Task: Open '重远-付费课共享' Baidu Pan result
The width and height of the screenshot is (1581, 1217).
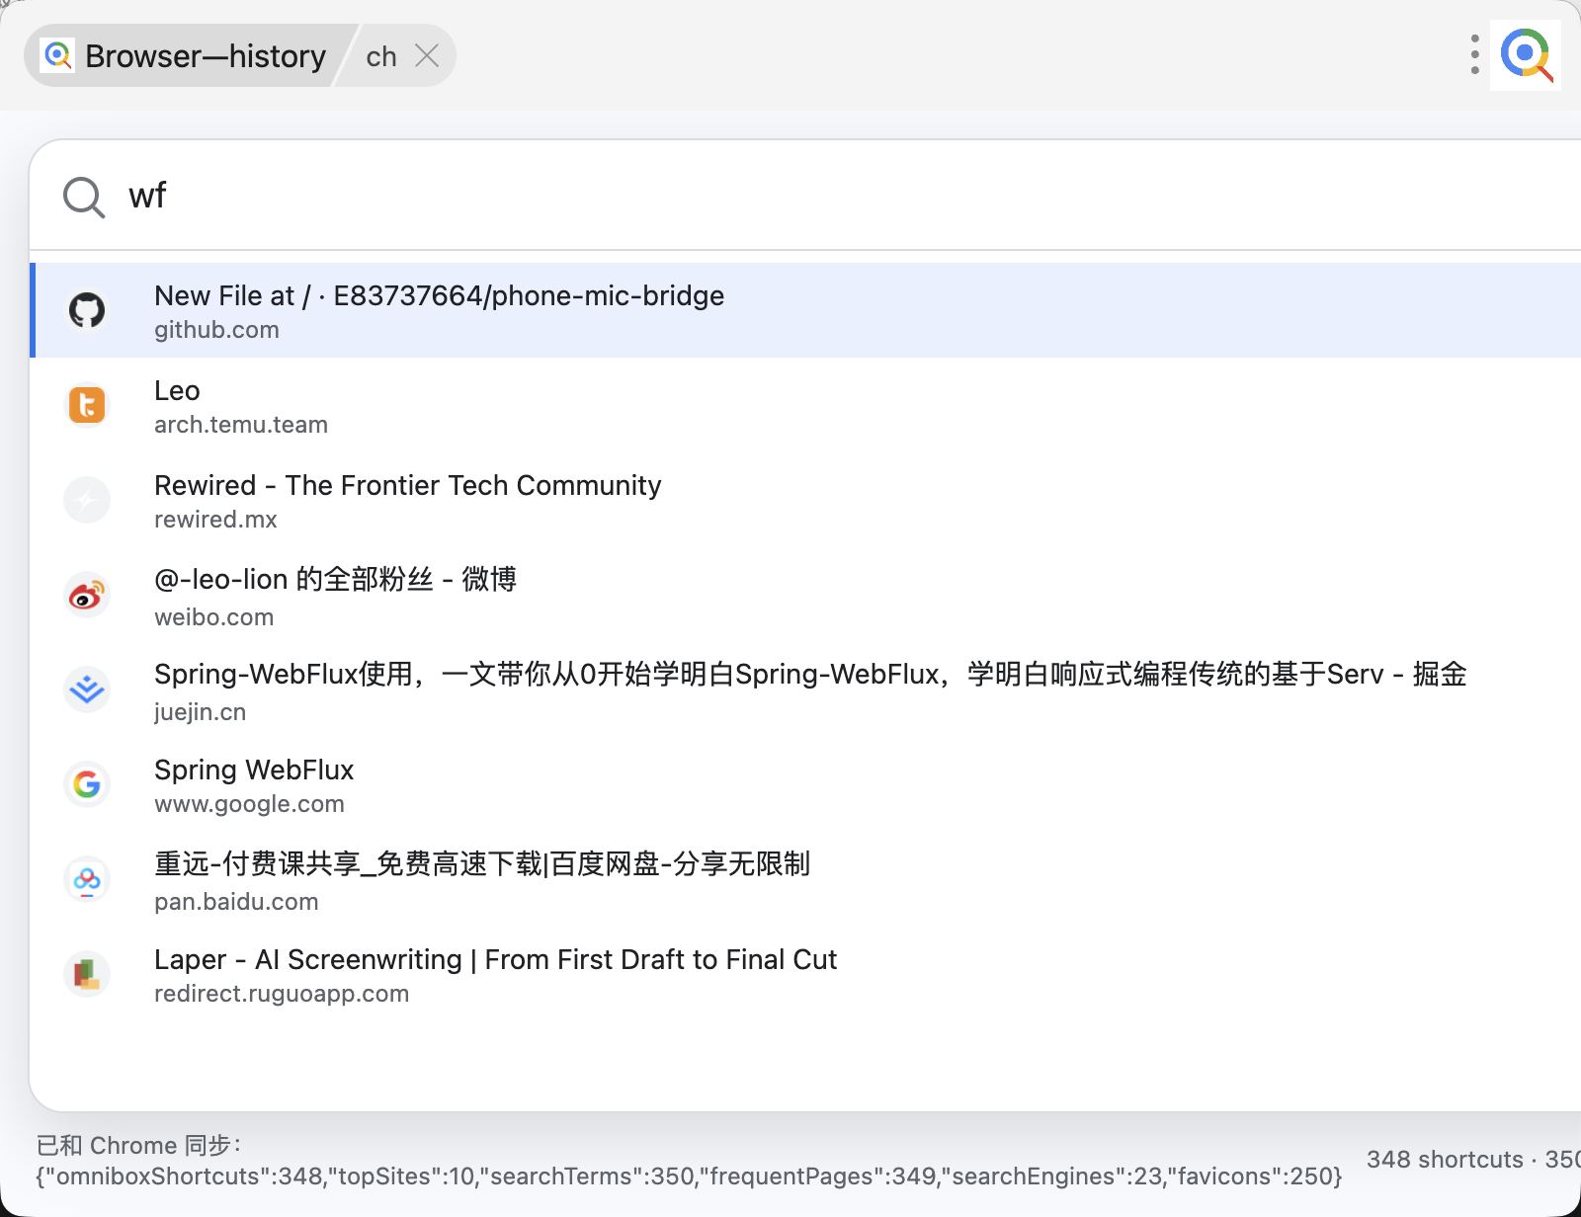Action: pos(805,879)
